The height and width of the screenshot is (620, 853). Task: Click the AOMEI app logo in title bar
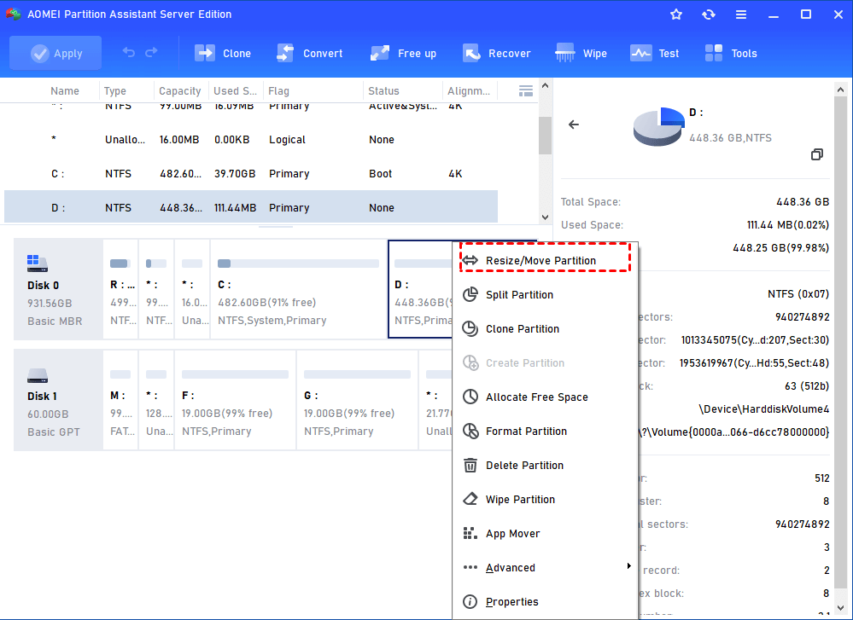[14, 14]
